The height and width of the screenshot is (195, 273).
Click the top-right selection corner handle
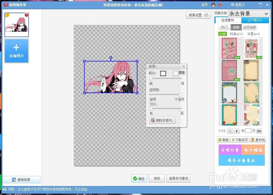[x=137, y=61]
